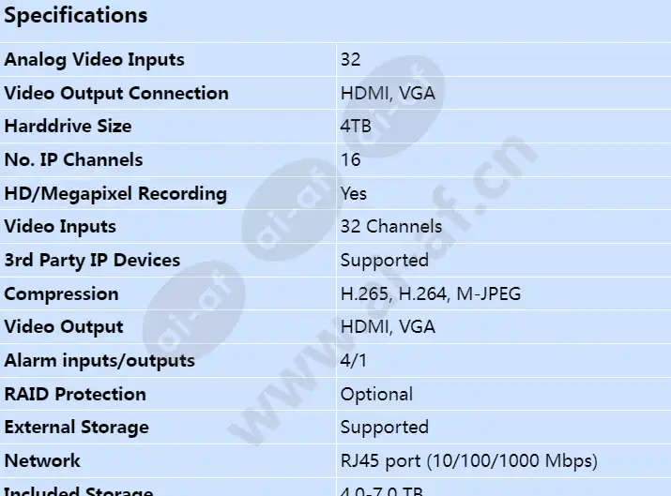Select the Network row label
The width and height of the screenshot is (671, 496).
coord(42,461)
